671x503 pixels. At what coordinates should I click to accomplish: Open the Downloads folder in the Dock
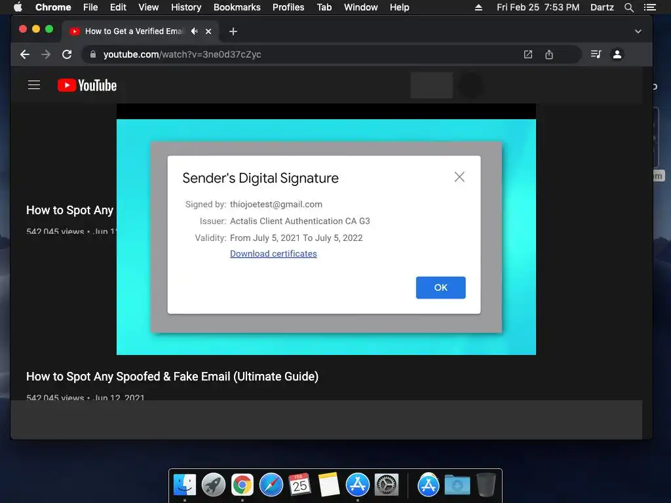457,485
